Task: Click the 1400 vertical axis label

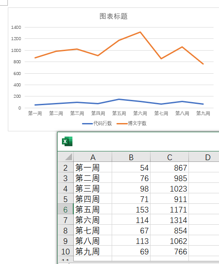Action: coord(16,27)
